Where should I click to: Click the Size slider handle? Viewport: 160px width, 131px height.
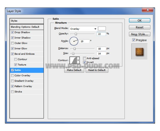pyautogui.click(x=73, y=53)
